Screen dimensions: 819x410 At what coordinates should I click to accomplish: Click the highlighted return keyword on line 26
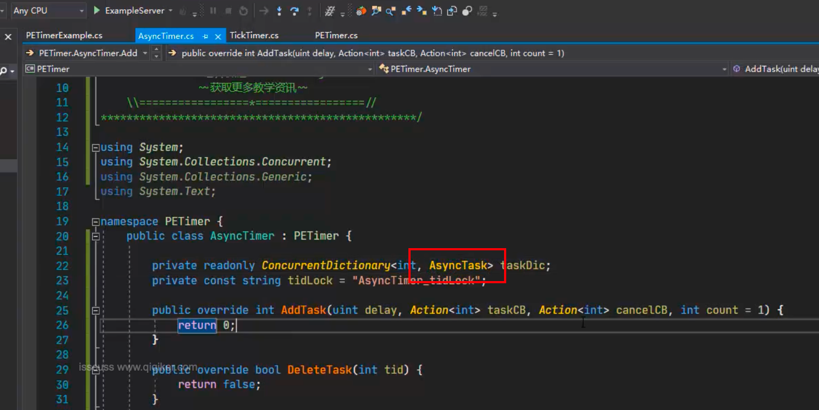pos(197,325)
